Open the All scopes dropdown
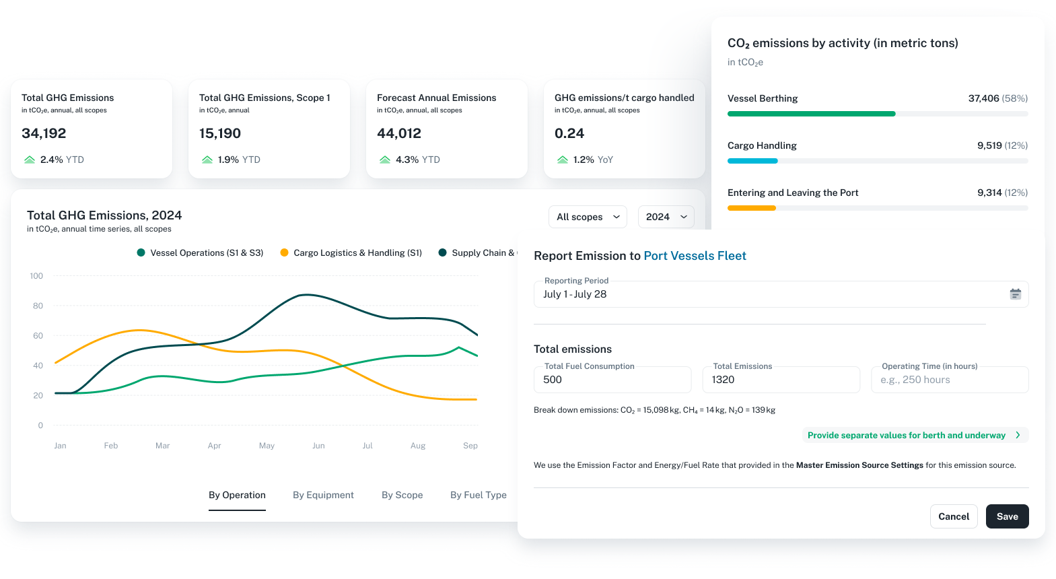This screenshot has height=579, width=1056. coord(588,217)
